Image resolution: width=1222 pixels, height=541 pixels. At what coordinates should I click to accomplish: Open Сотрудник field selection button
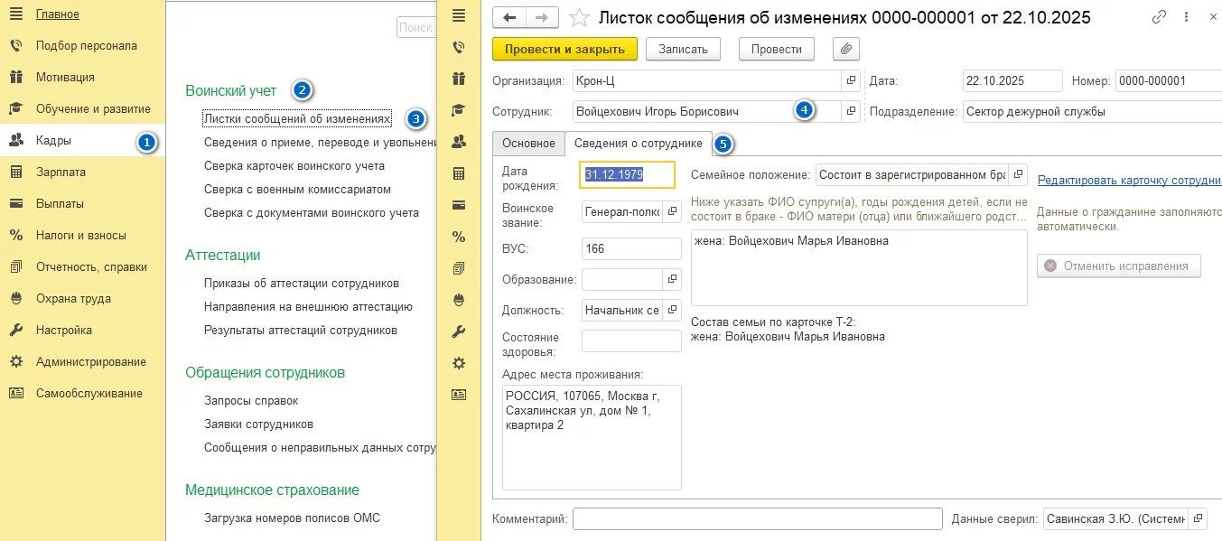pos(851,112)
